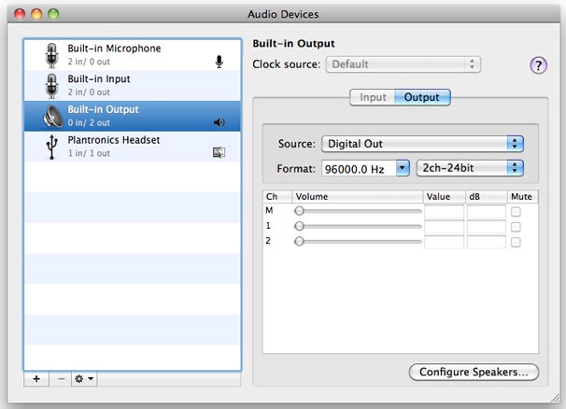Viewport: 566px width, 409px height.
Task: Zoom the Audio Devices window with green button
Action: coord(53,14)
